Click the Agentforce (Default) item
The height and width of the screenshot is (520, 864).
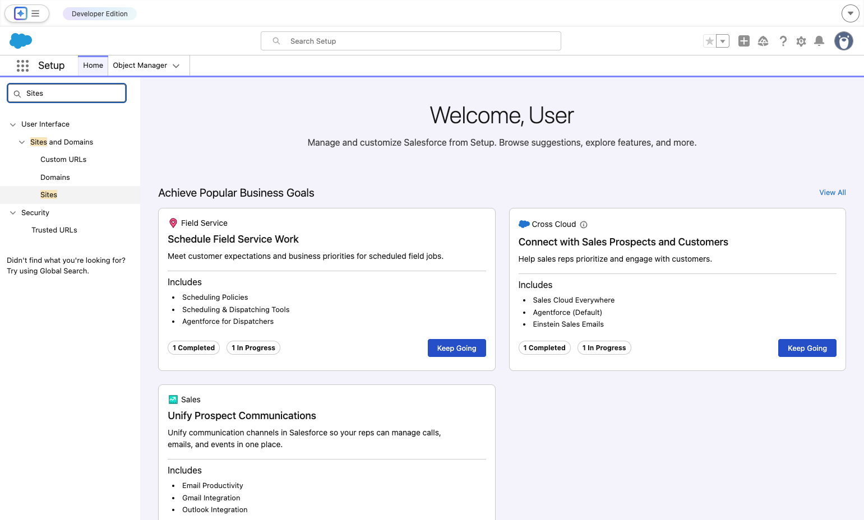(567, 313)
